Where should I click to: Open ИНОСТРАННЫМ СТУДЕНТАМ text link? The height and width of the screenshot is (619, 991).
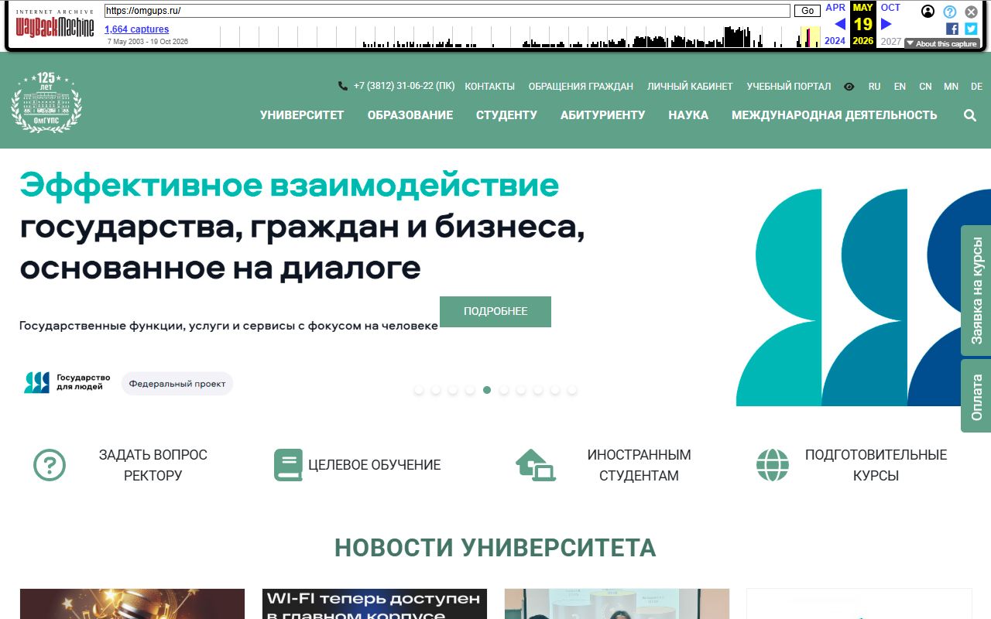tap(639, 465)
